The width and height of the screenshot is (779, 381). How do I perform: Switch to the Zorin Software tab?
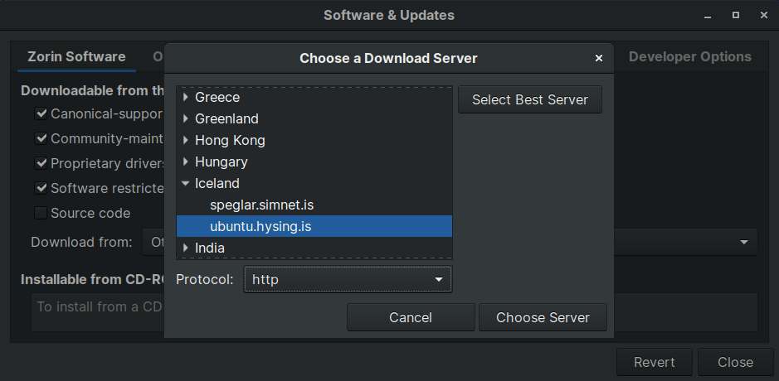[76, 56]
